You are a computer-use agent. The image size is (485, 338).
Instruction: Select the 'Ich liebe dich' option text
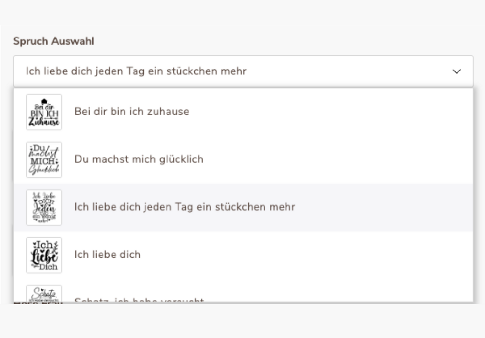coord(107,255)
